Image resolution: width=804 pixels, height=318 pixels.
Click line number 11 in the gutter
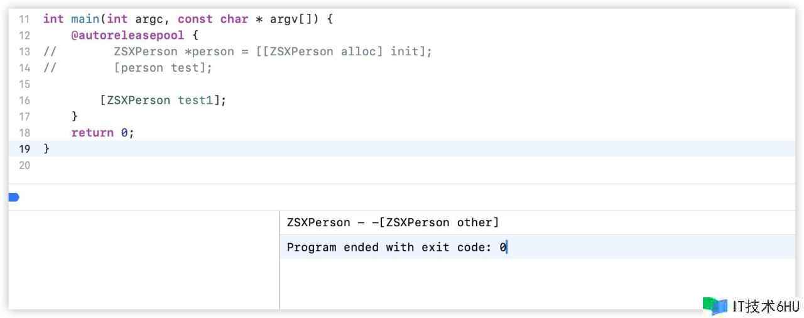[24, 19]
